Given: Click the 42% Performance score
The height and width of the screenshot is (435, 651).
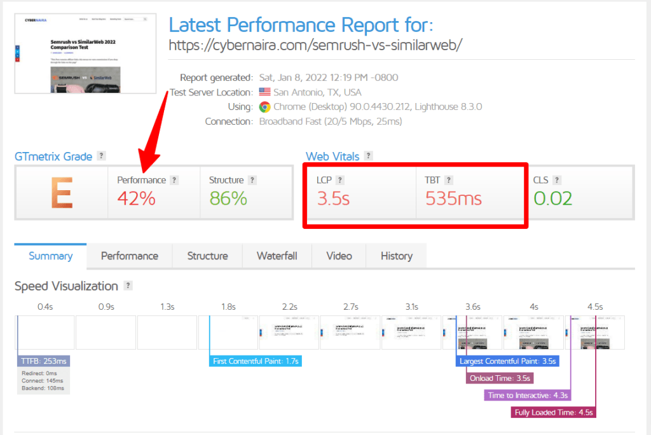Looking at the screenshot, I should tap(136, 198).
